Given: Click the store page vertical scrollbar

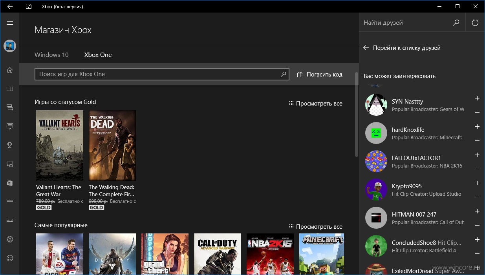Looking at the screenshot, I should [357, 115].
